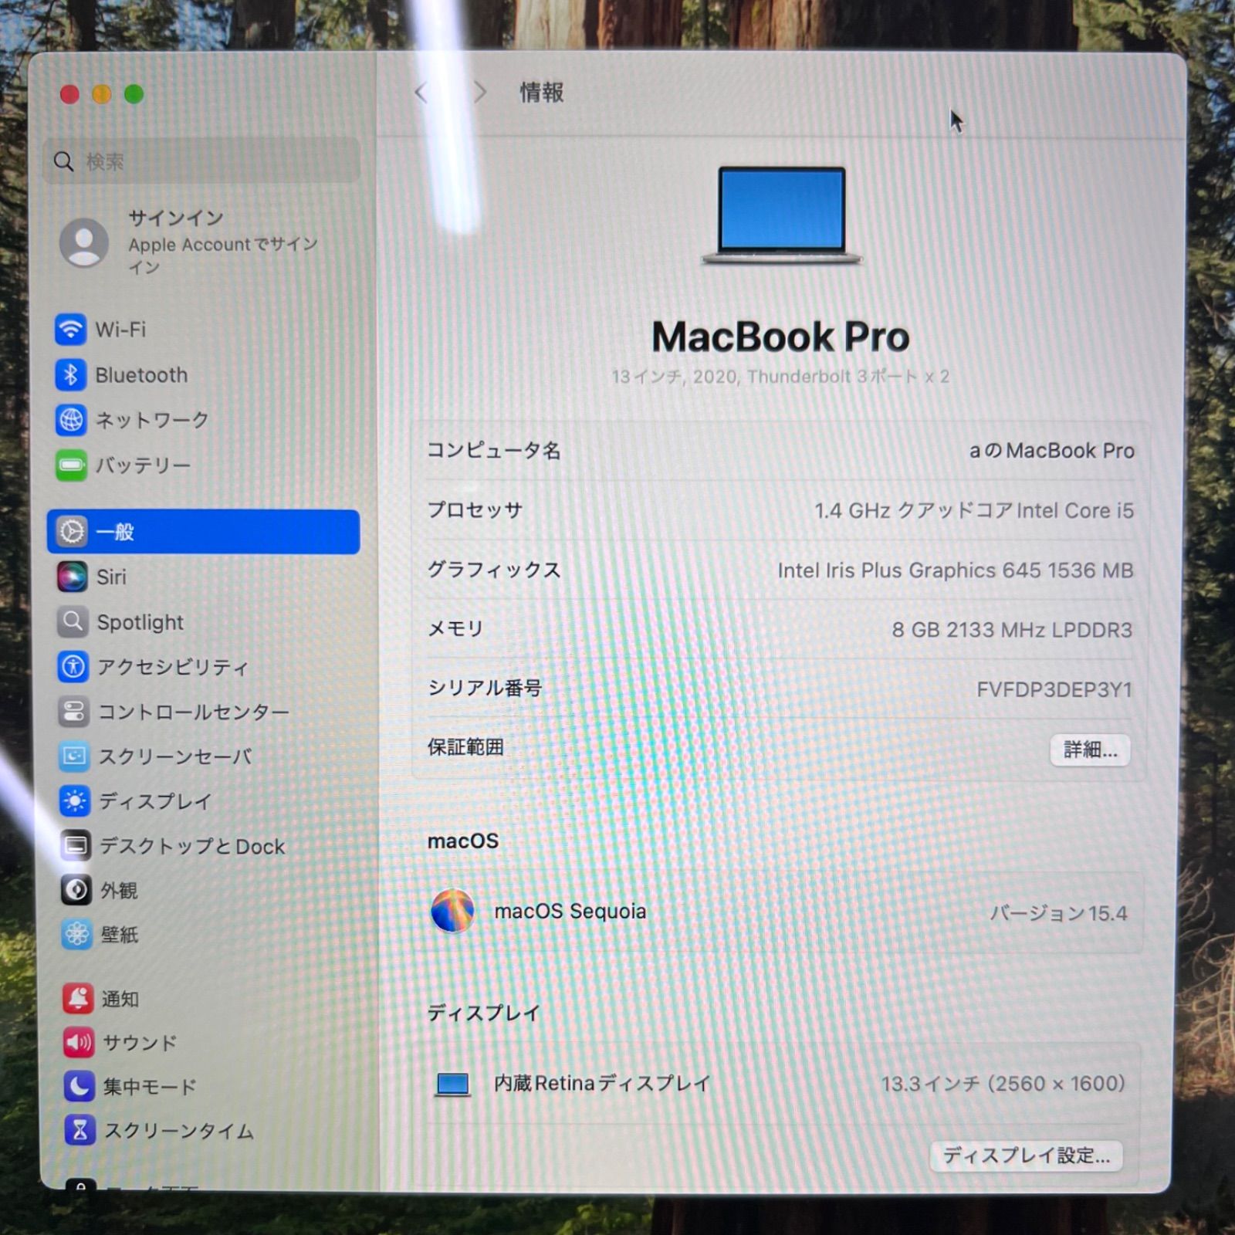Open Bluetooth icon in sidebar

70,375
